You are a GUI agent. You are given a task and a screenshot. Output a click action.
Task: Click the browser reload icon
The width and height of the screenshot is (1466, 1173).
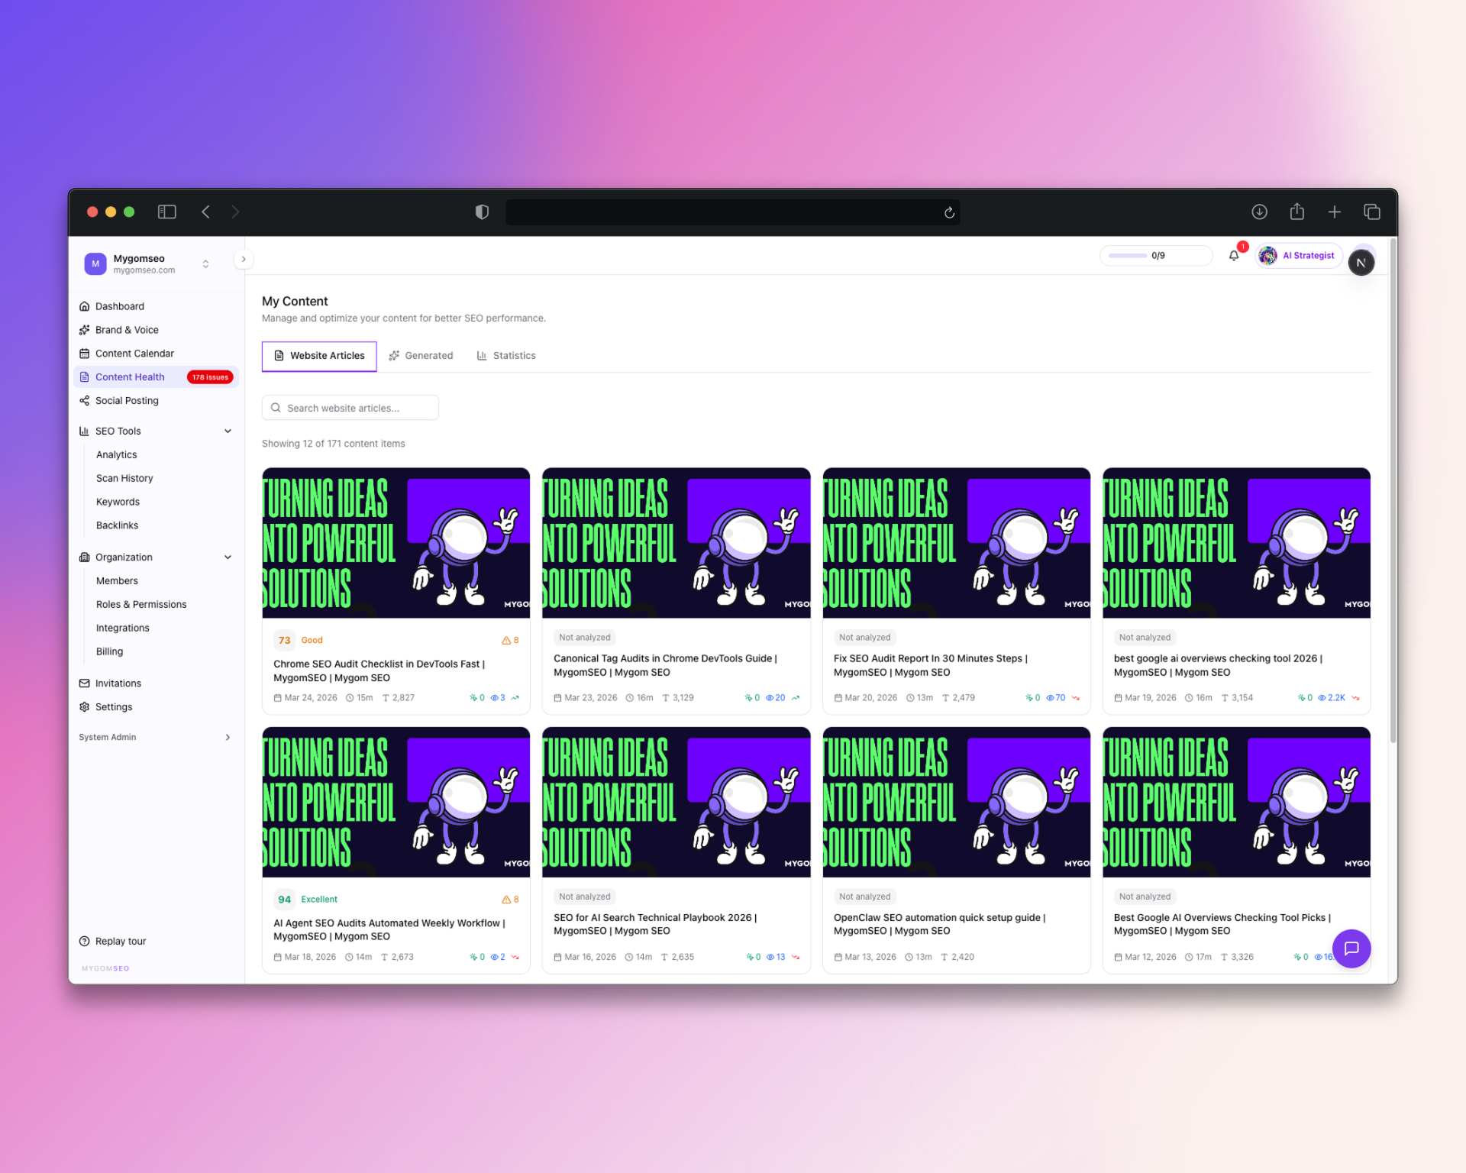(x=949, y=212)
